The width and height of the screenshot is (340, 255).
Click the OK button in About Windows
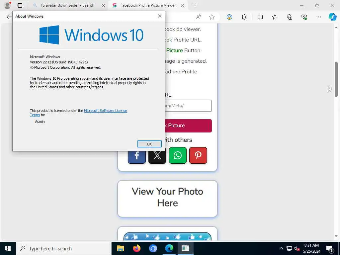[149, 144]
